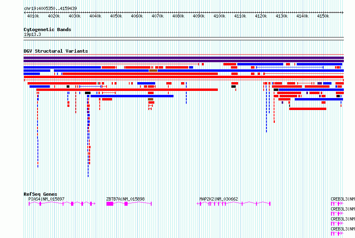Click the PIAS4 gene arrow end
Image resolution: width=355 pixels, height=238 pixels.
94,204
